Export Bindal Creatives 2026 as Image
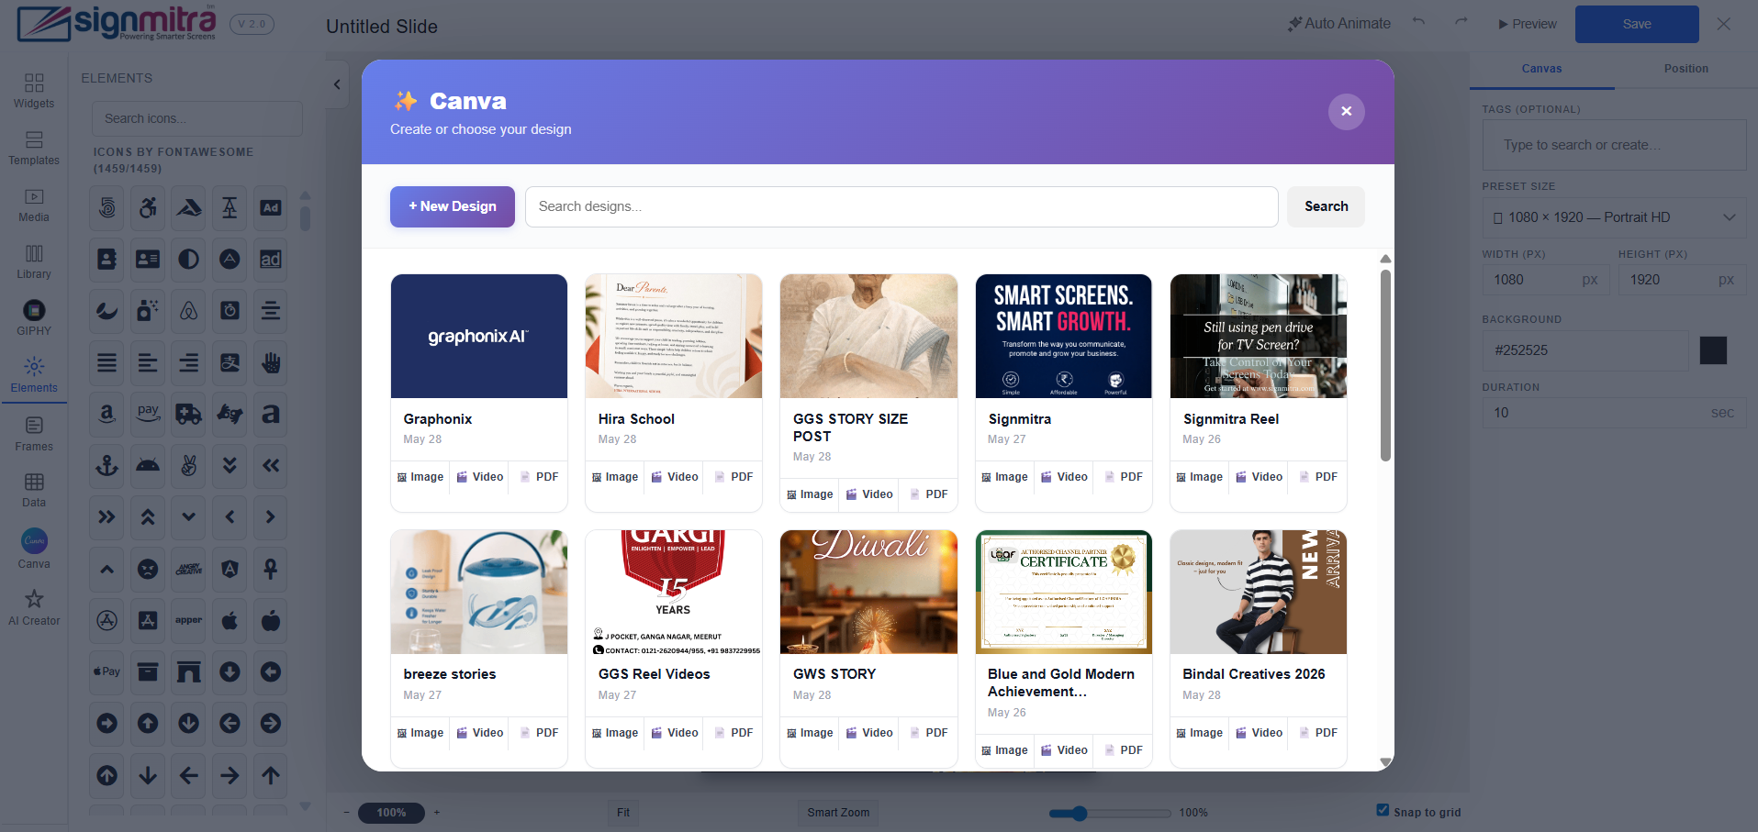1758x832 pixels. [1200, 733]
